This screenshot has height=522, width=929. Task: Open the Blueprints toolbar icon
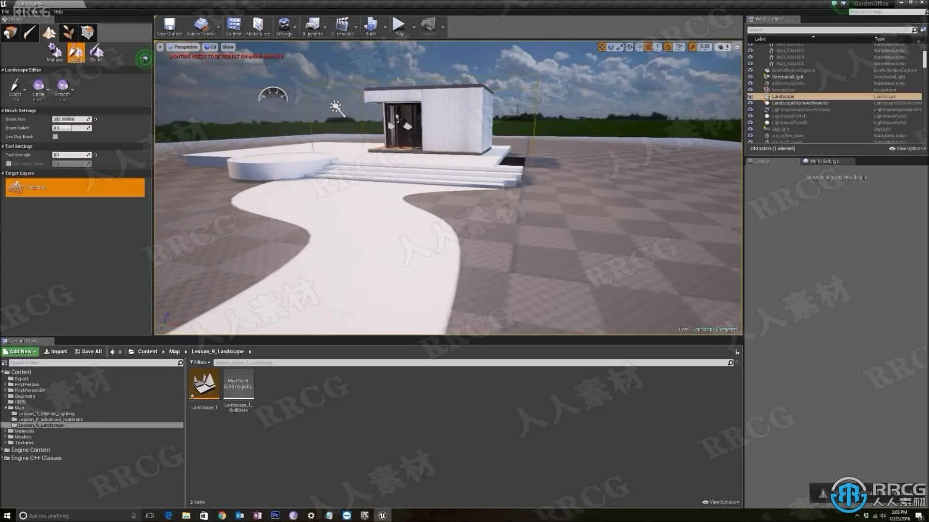coord(312,27)
